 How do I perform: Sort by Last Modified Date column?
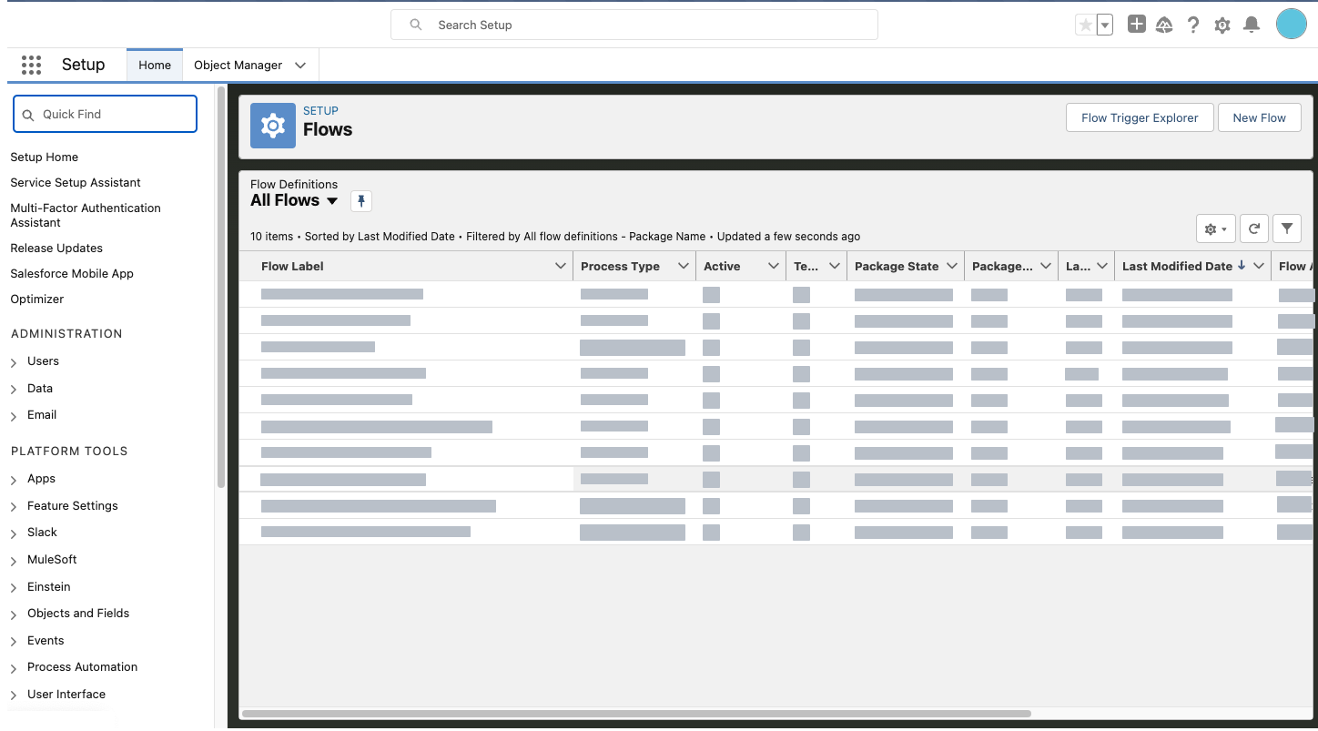pyautogui.click(x=1177, y=266)
